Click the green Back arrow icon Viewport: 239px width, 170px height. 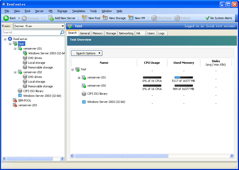pyautogui.click(x=6, y=18)
